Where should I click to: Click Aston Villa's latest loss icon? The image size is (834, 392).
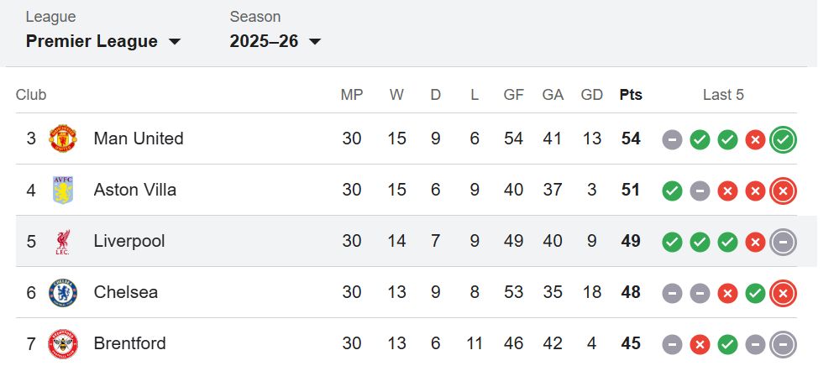(x=783, y=191)
